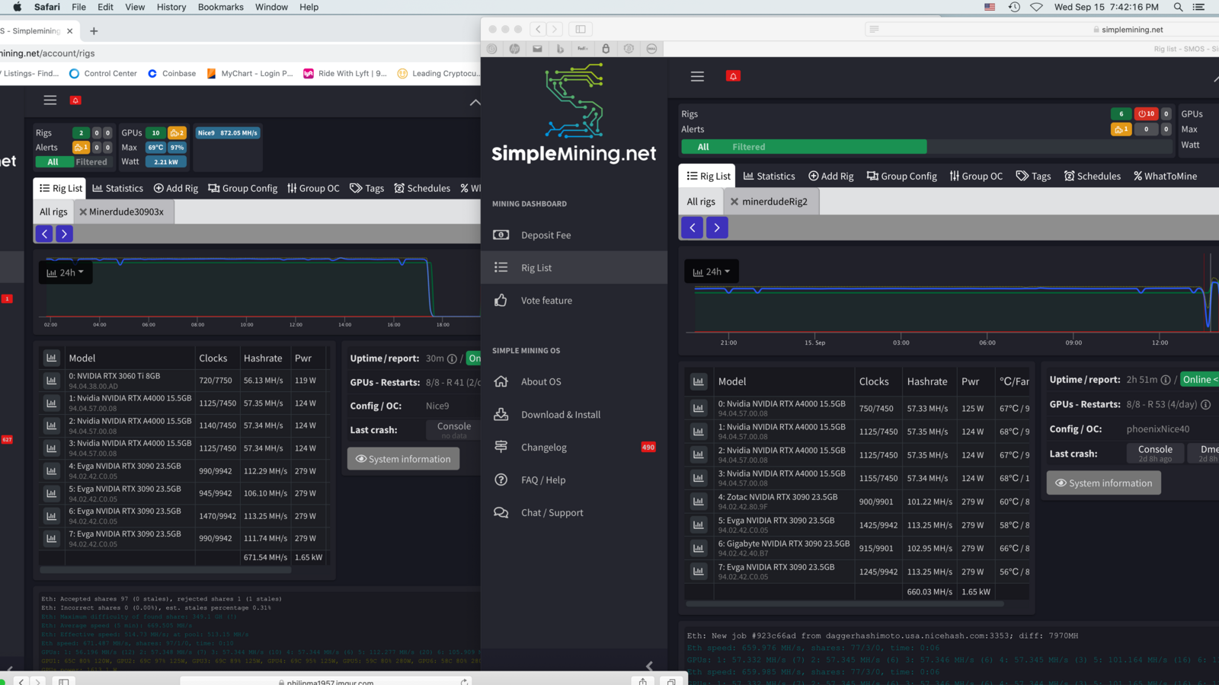The height and width of the screenshot is (685, 1219).
Task: Open chart icon for Gigabyte RTX 3090 row
Action: (x=698, y=548)
